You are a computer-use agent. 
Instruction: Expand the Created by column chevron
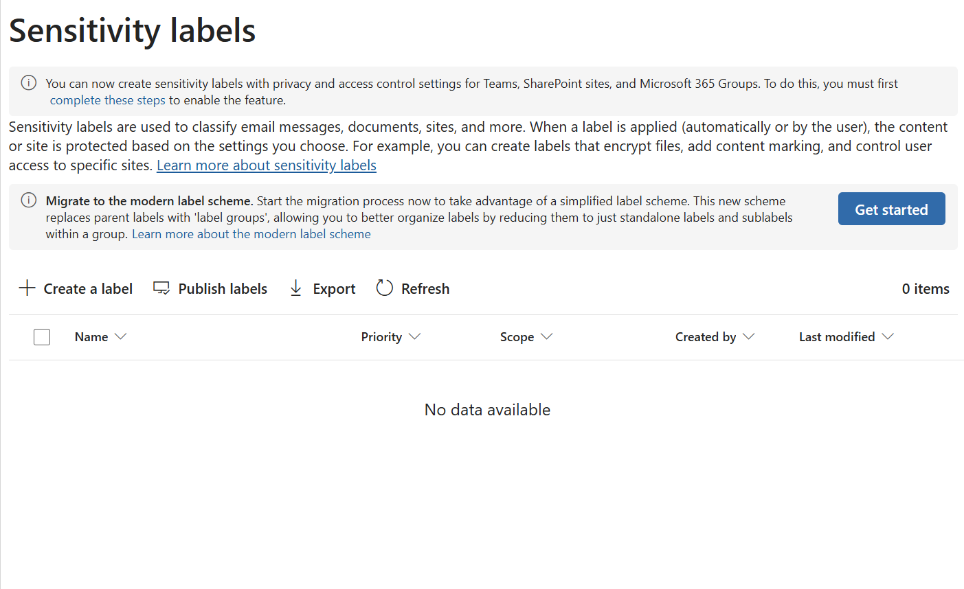[749, 336]
